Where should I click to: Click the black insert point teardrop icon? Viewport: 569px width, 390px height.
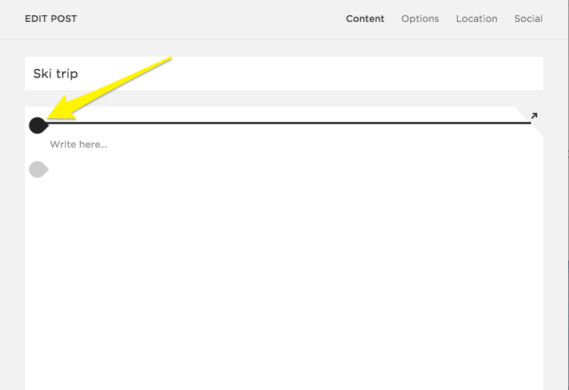click(x=38, y=125)
